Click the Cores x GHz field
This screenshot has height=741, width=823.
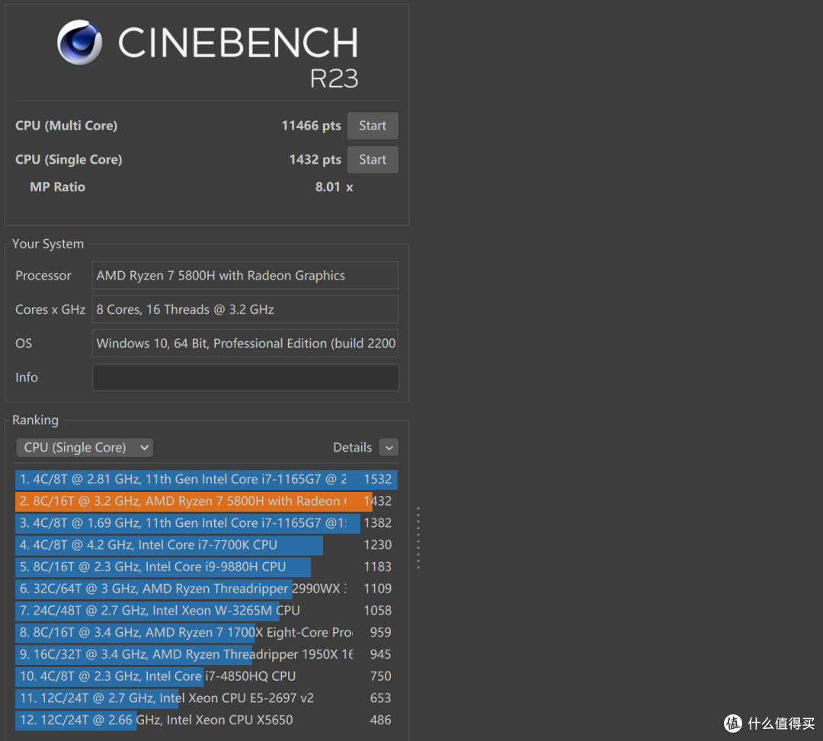click(245, 309)
